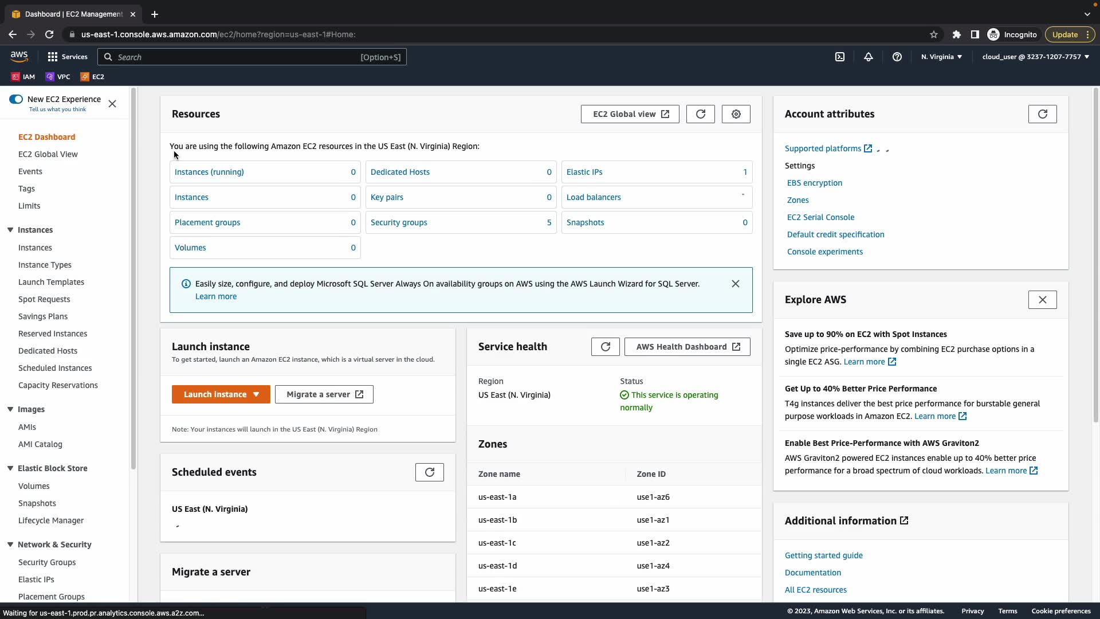Close the Explore AWS panel
The width and height of the screenshot is (1100, 619).
pos(1042,300)
